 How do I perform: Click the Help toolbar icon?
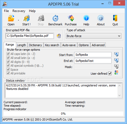point(86,18)
